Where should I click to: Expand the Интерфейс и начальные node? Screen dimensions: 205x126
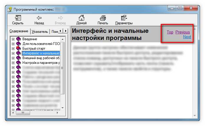coord(13,53)
